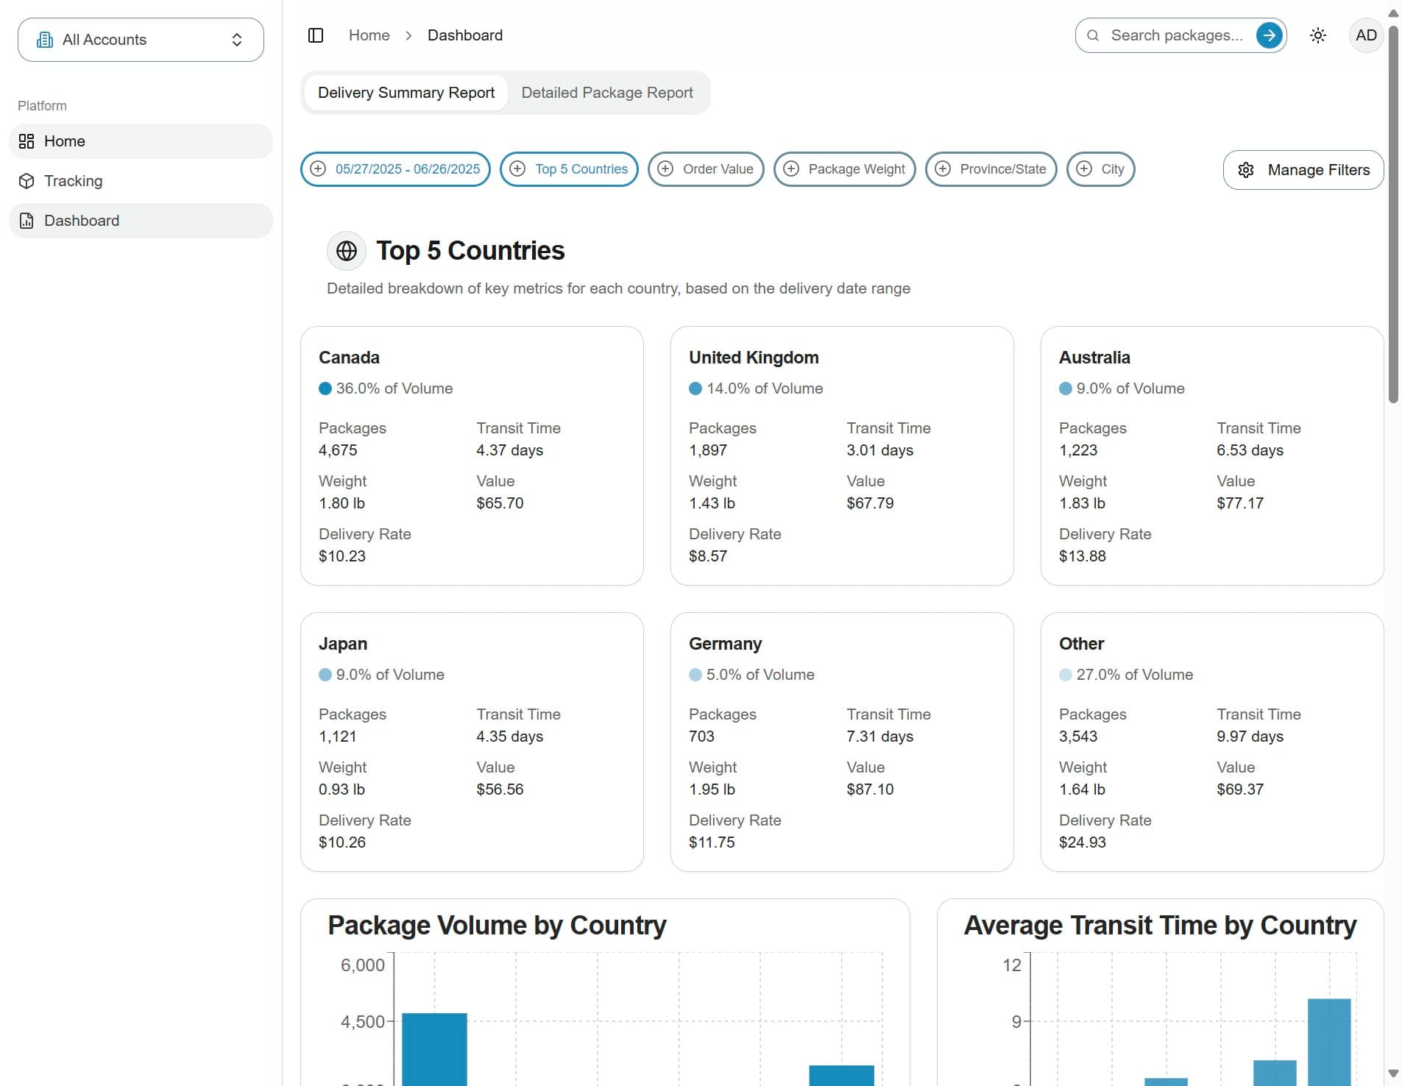Click the vertical page scrollbar thumb
The image size is (1402, 1086).
tap(1393, 213)
